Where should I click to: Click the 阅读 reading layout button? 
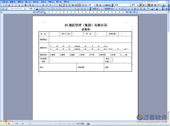107,5
